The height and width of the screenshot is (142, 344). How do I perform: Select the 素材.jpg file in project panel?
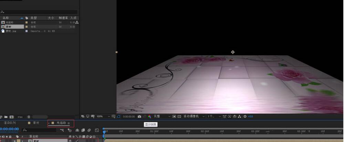[11, 31]
